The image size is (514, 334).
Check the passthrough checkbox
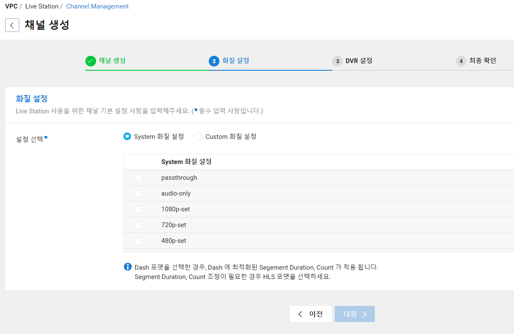(138, 178)
